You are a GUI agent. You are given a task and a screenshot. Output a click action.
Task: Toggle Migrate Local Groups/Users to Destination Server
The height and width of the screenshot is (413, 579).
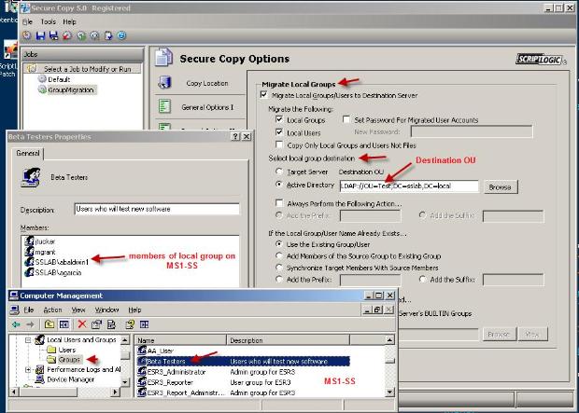(264, 95)
